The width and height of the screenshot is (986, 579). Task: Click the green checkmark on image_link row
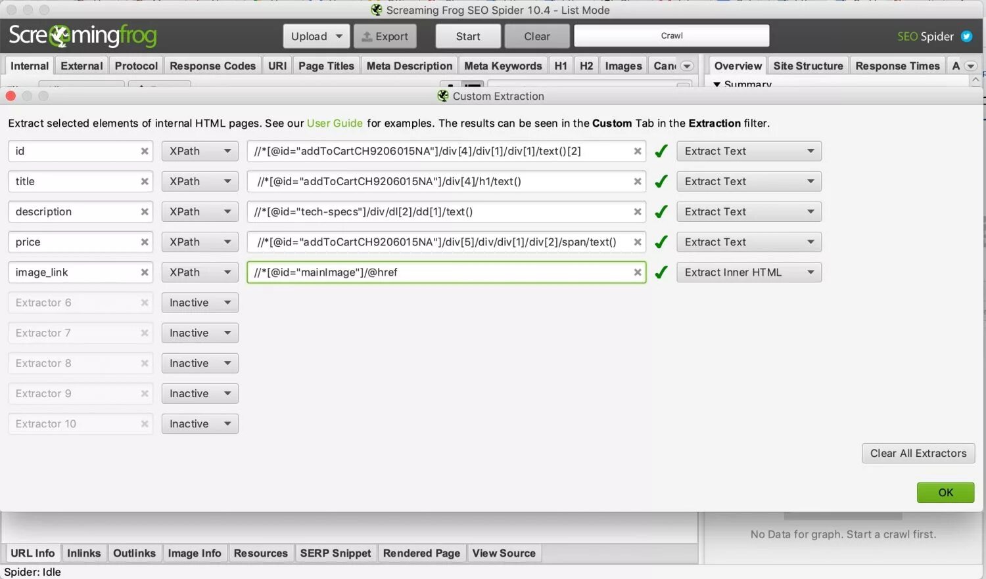[x=661, y=272]
